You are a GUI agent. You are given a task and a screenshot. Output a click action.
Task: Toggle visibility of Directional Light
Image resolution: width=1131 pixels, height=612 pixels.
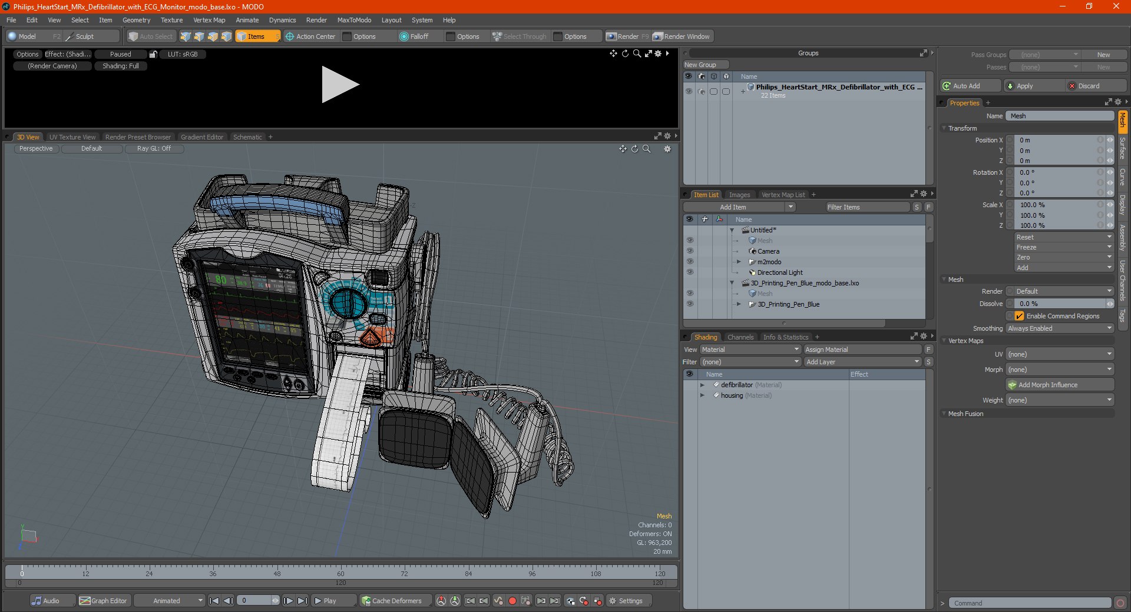pos(690,272)
